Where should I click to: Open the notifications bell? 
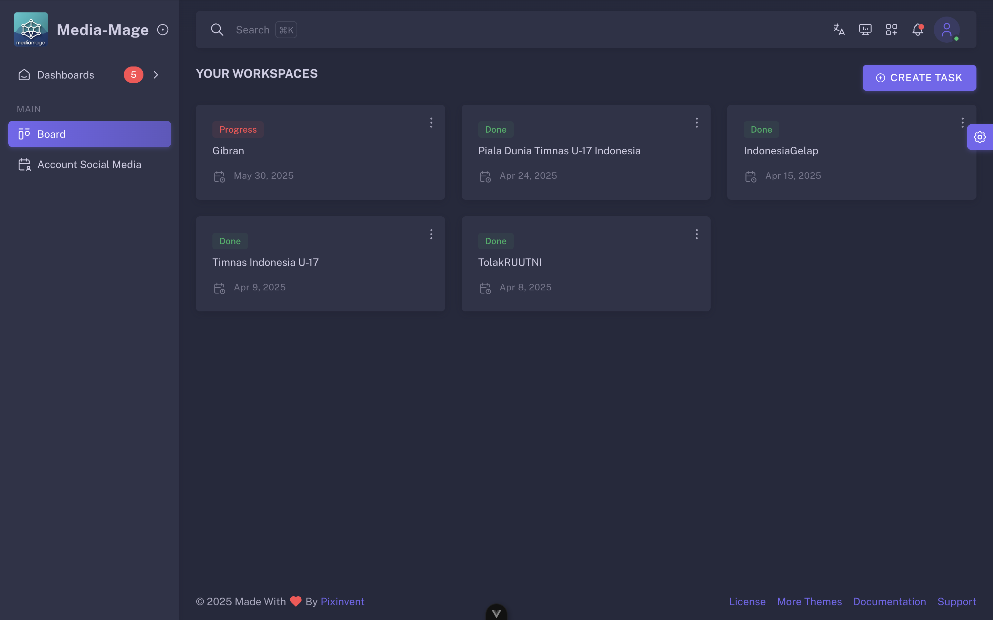tap(917, 30)
